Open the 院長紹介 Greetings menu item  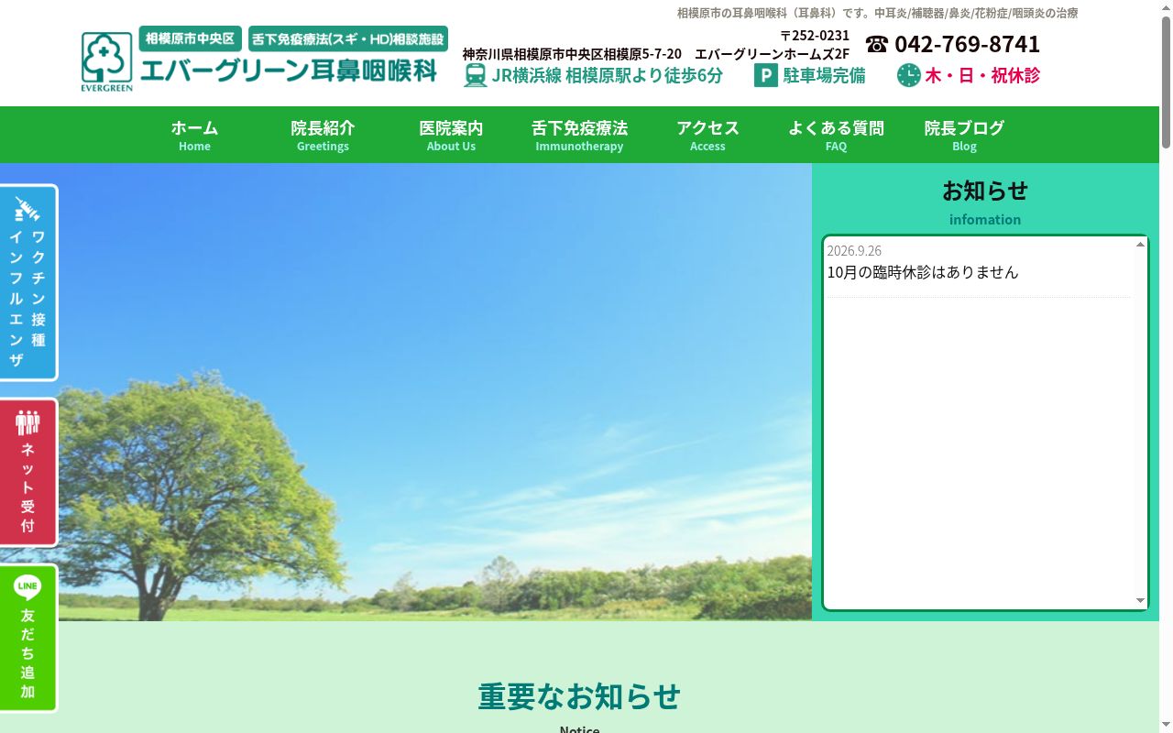pos(323,135)
